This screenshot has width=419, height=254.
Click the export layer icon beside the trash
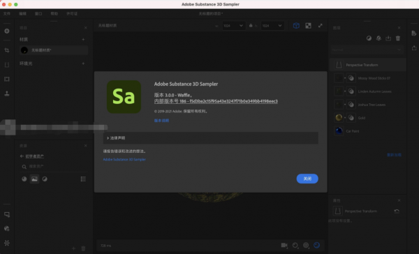pyautogui.click(x=388, y=38)
